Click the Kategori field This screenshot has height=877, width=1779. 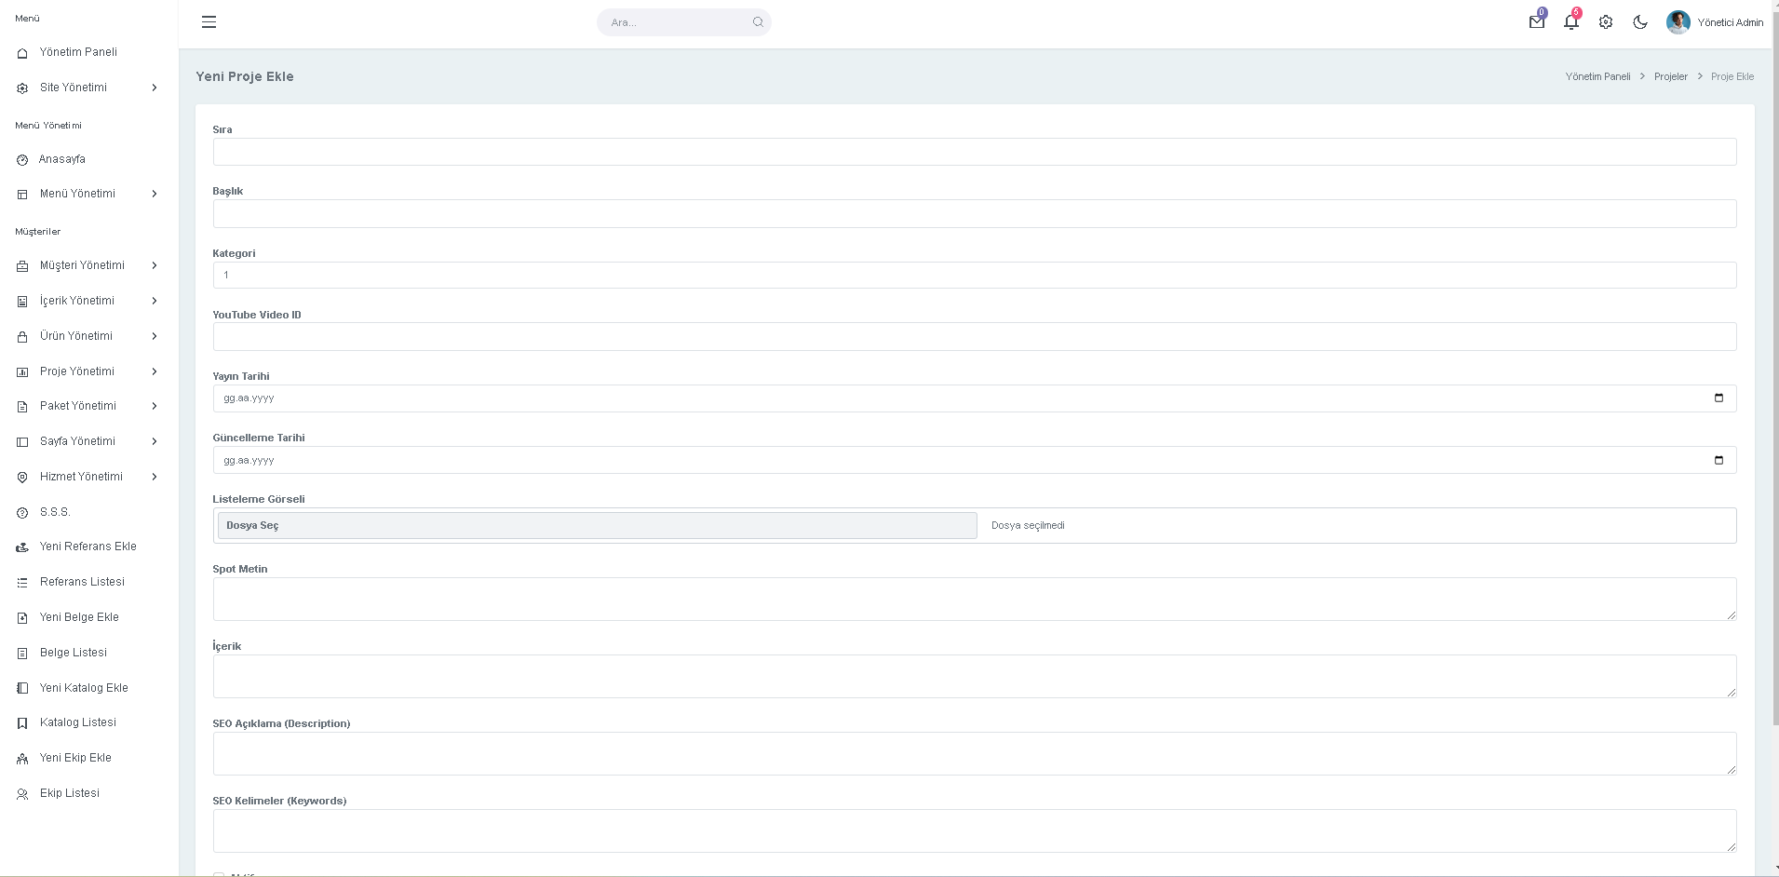tap(974, 275)
